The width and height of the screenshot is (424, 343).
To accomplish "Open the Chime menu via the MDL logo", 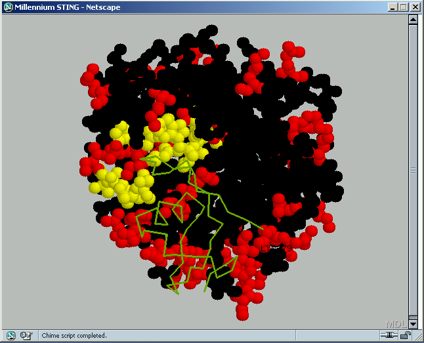I will pyautogui.click(x=396, y=324).
